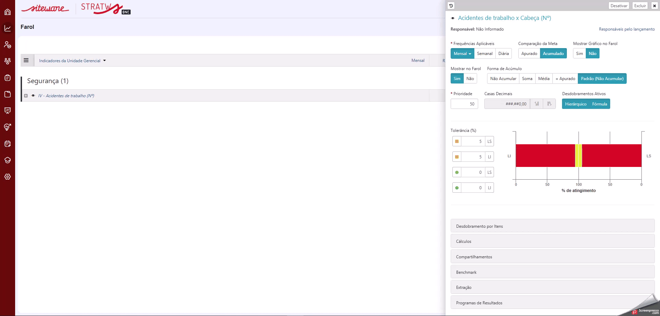Click the Prioridade input field
This screenshot has width=660, height=316.
(464, 104)
